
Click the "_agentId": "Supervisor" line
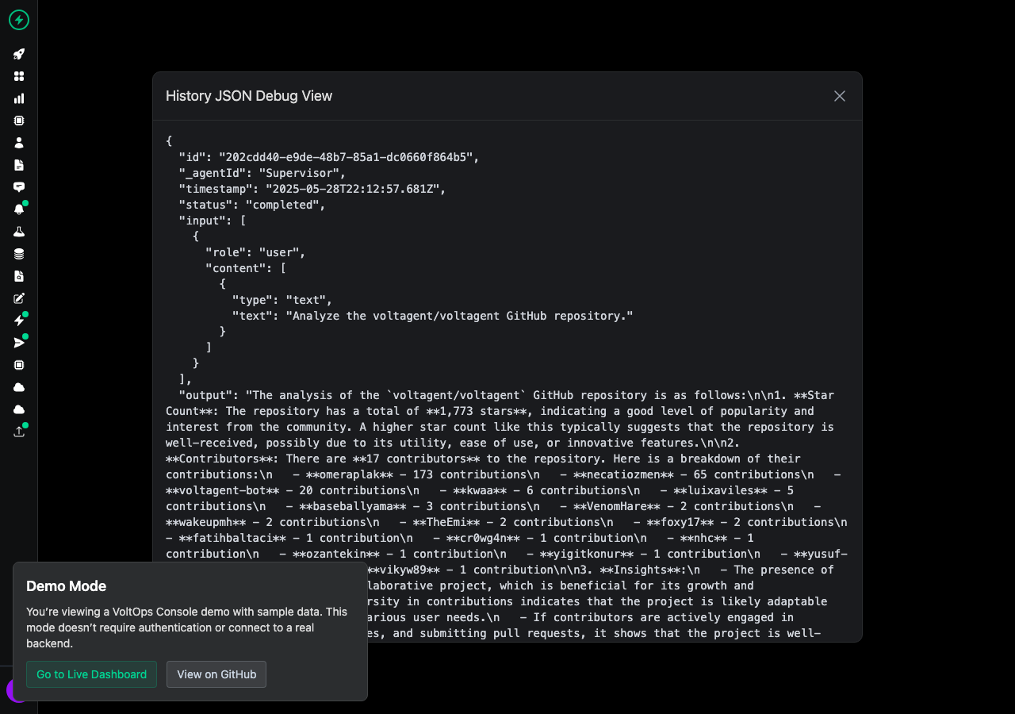click(262, 173)
